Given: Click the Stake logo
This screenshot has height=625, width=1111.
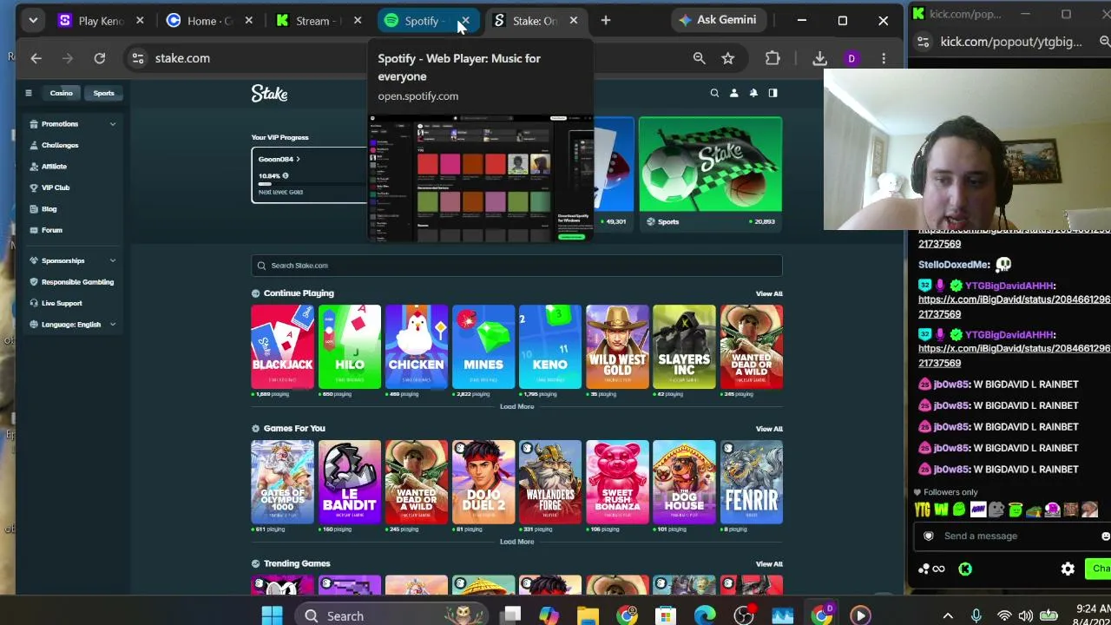Looking at the screenshot, I should pos(269,94).
